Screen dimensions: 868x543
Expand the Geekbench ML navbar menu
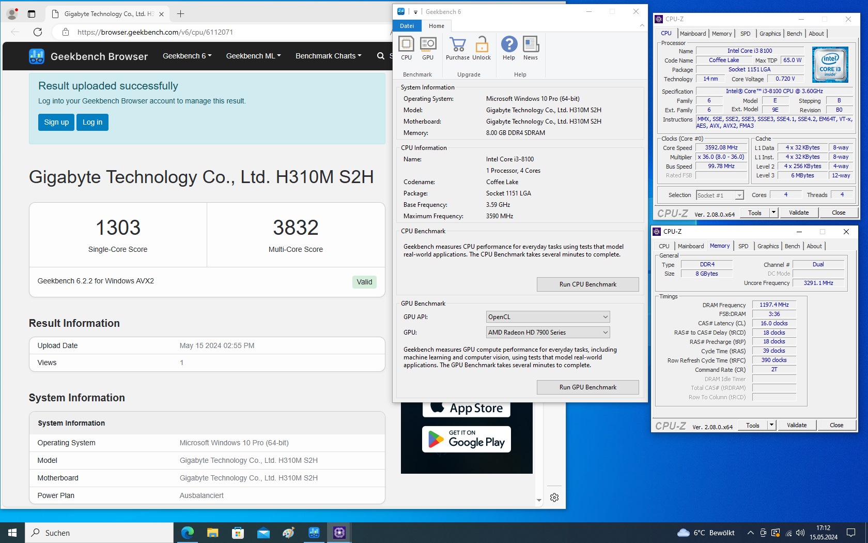click(253, 56)
